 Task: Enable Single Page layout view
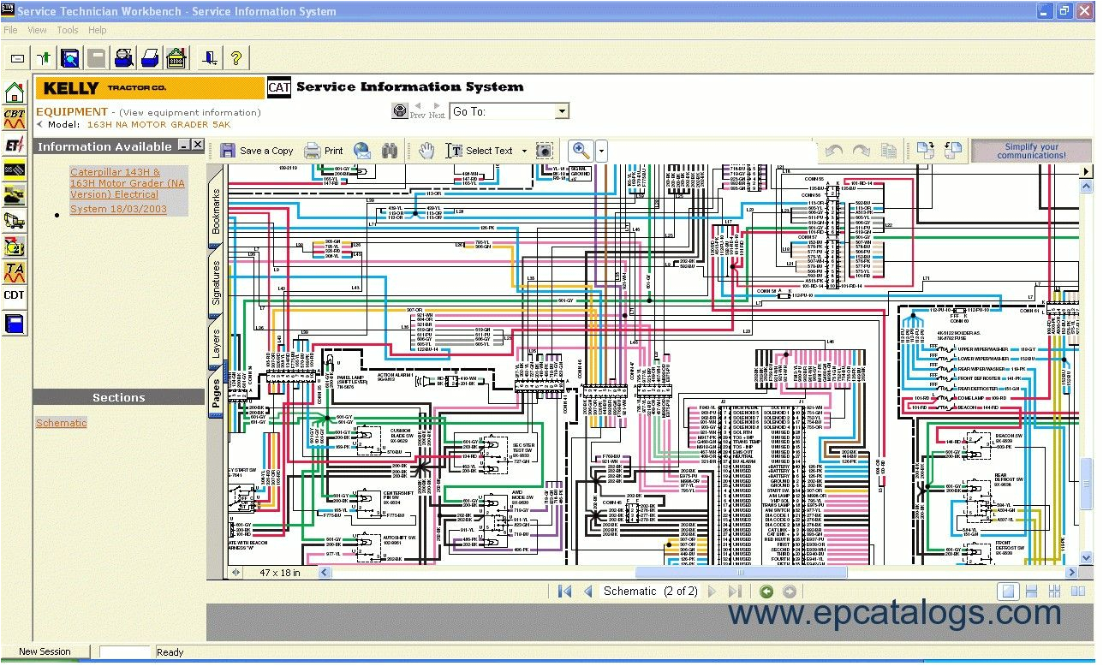tap(1009, 592)
